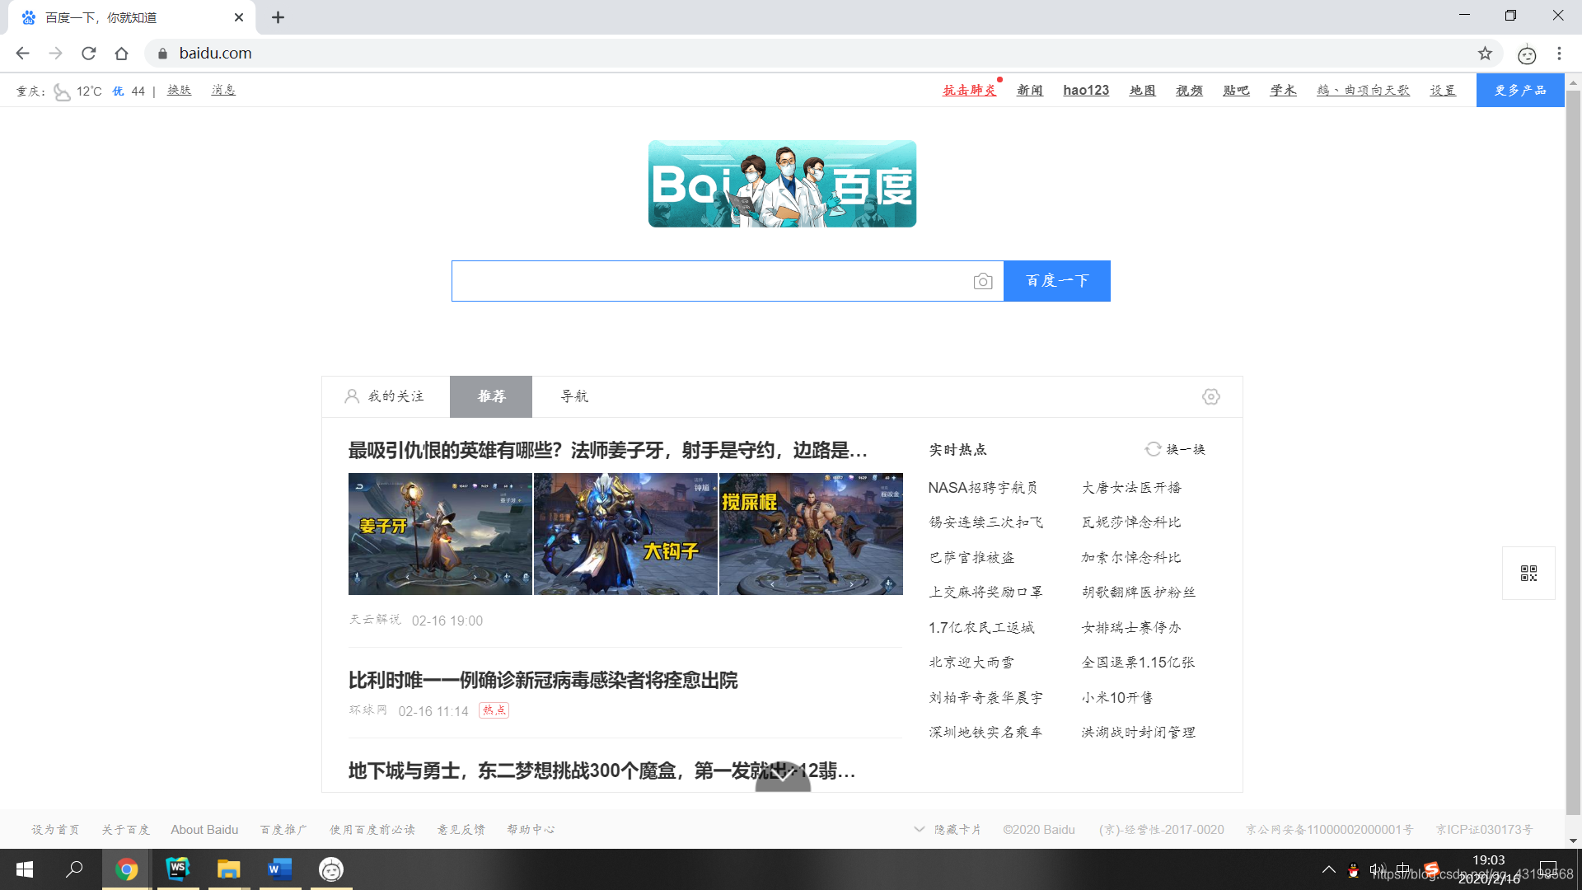Click the 换肤 link
1582x890 pixels.
pos(180,91)
